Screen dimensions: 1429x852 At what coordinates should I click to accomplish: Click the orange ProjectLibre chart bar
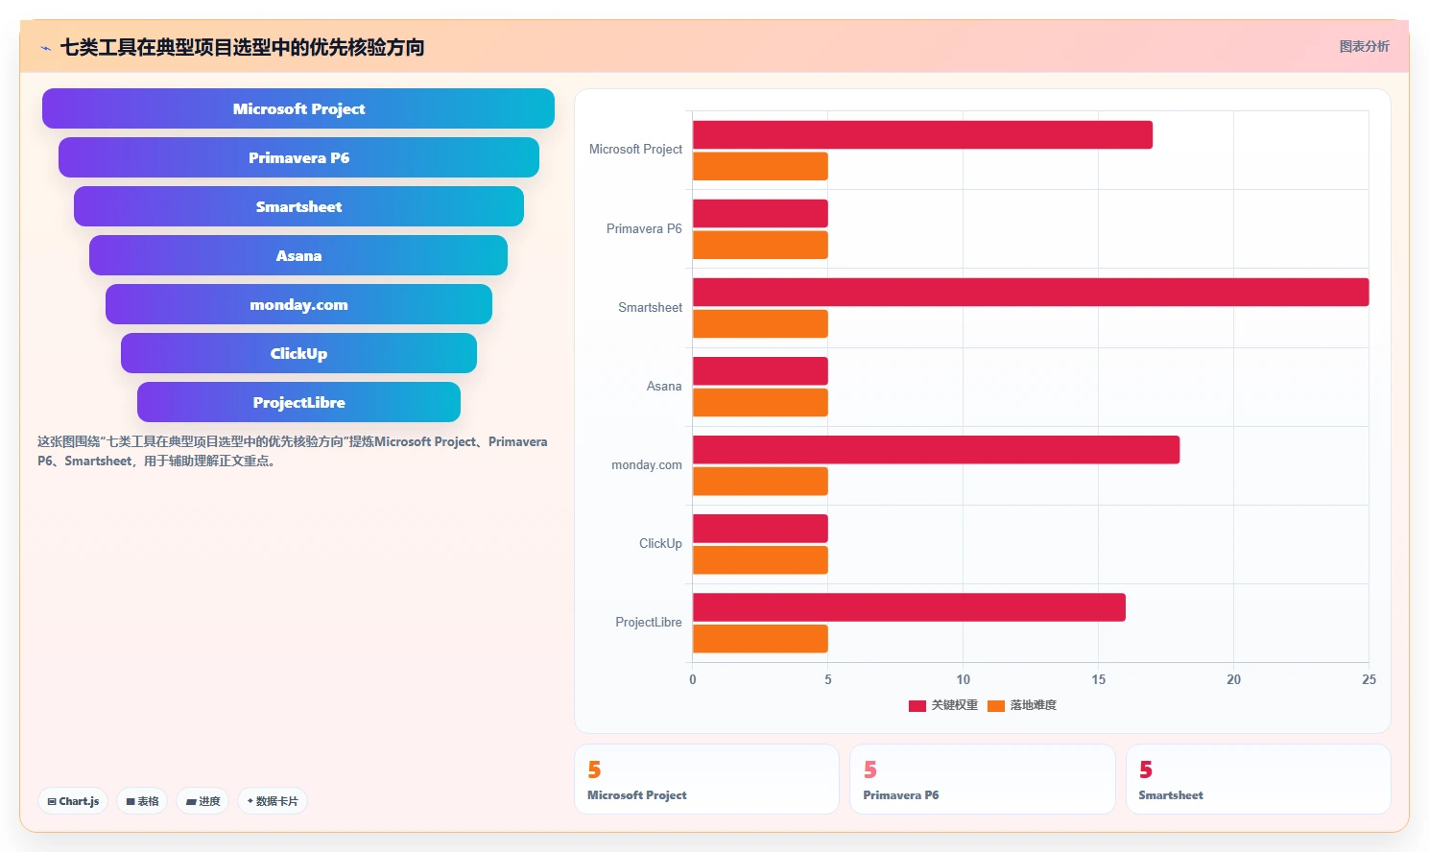(x=760, y=638)
